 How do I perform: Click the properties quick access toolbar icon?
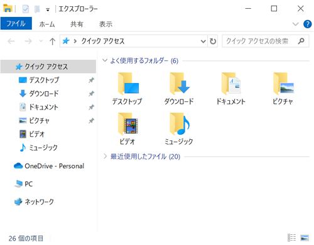[x=26, y=9]
